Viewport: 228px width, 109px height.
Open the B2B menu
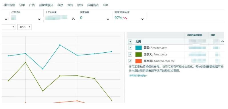coord(105,5)
